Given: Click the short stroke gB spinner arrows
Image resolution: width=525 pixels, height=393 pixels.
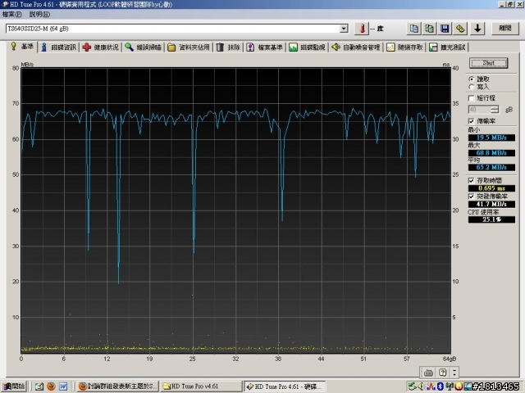Looking at the screenshot, I should point(495,109).
